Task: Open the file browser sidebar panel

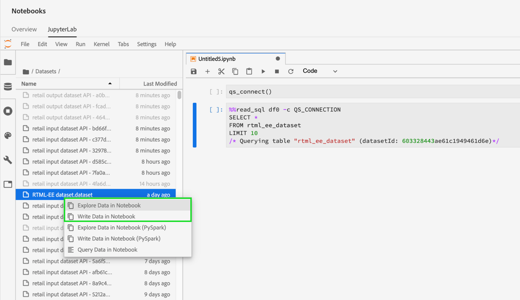Action: [x=8, y=62]
